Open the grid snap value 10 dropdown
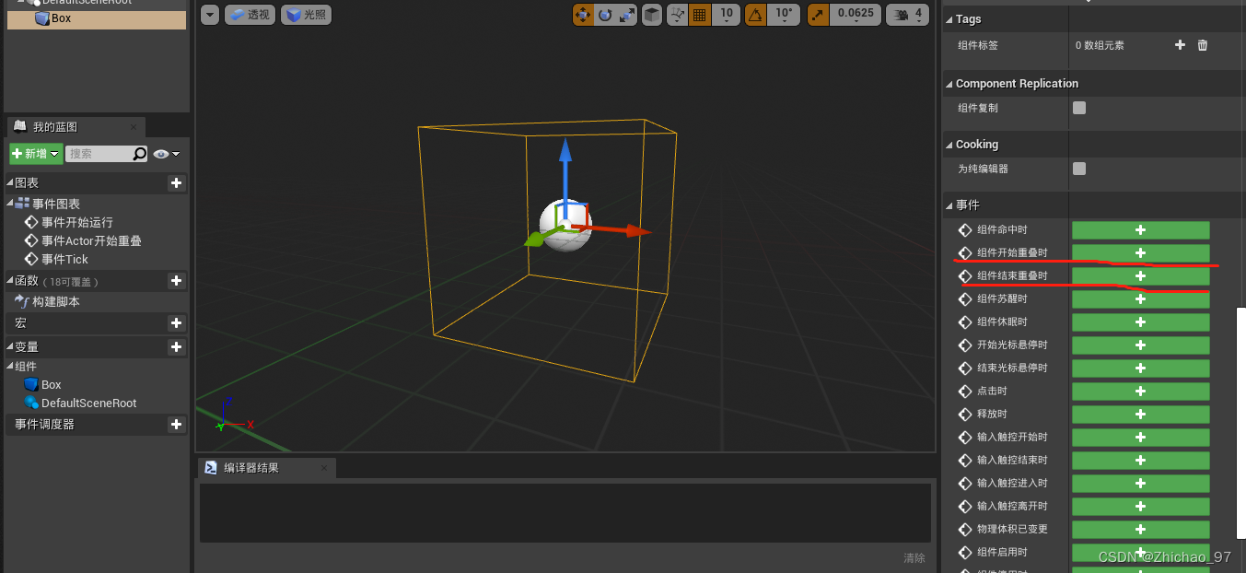1246x573 pixels. click(726, 15)
